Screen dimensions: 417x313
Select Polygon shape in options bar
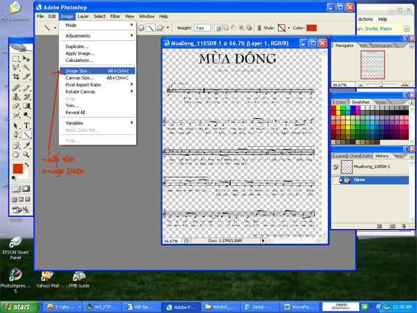(141, 28)
